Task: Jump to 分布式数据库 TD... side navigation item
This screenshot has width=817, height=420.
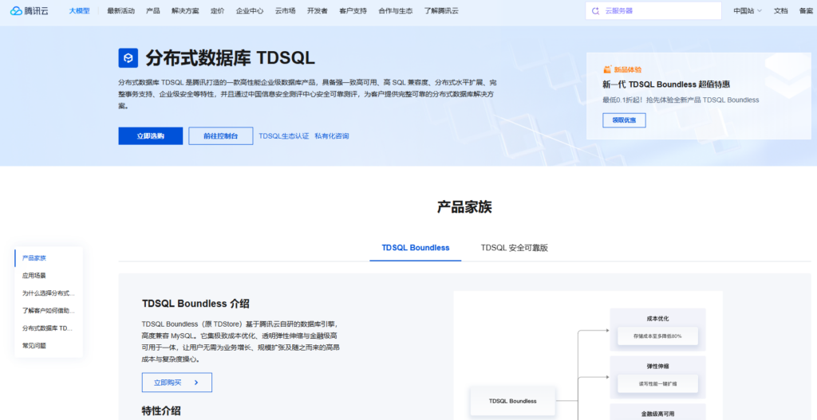Action: (49, 328)
